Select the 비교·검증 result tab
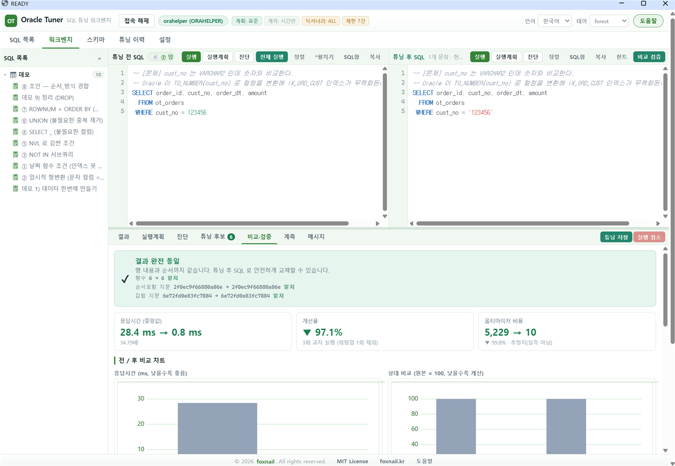Viewport: 675px width, 466px height. pyautogui.click(x=259, y=237)
